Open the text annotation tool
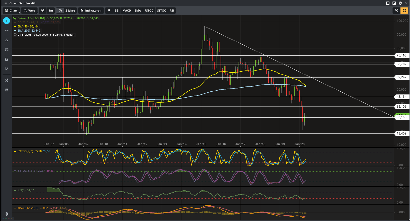This screenshot has height=221, width=410. coord(7,59)
